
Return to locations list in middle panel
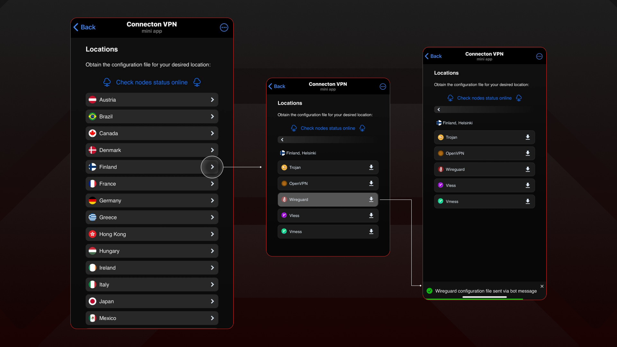(282, 140)
